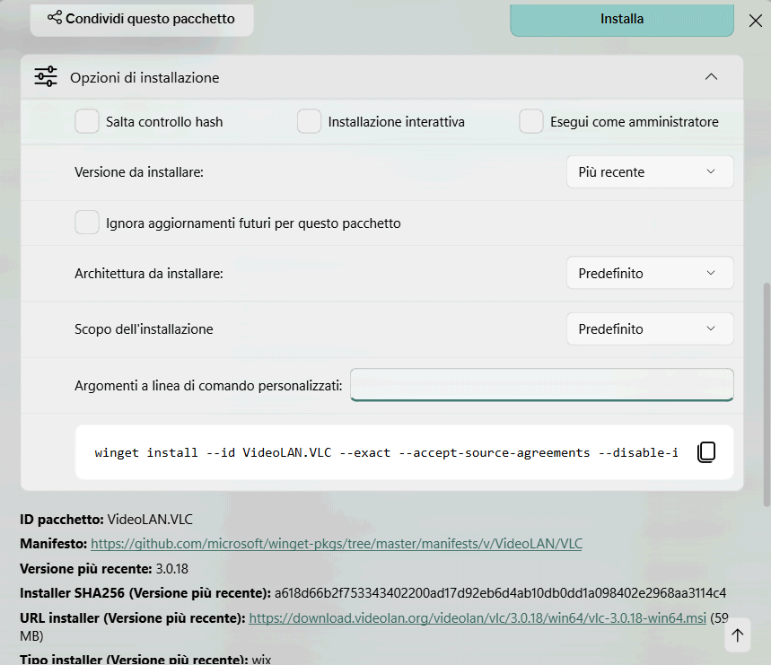Open the URL installer download link

[x=477, y=617]
